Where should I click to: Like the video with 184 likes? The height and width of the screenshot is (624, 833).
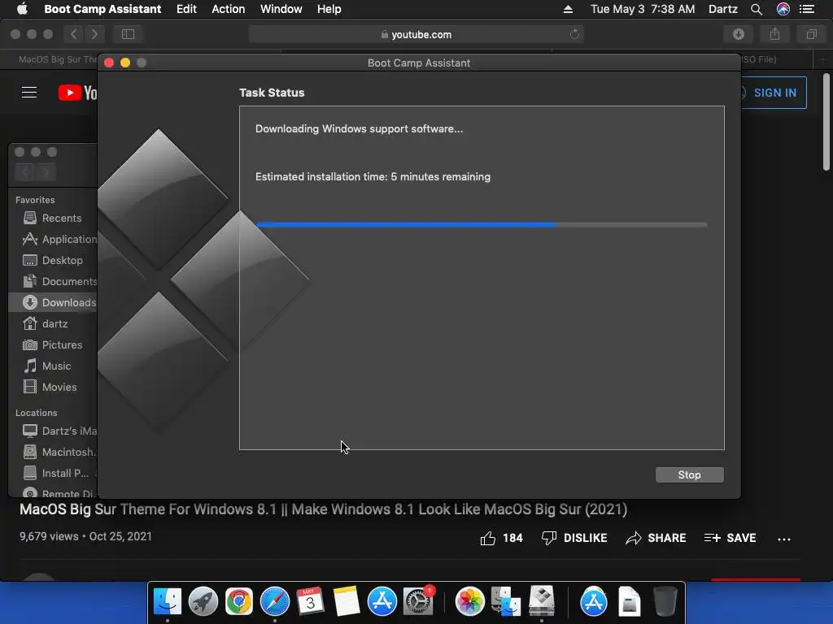point(501,538)
